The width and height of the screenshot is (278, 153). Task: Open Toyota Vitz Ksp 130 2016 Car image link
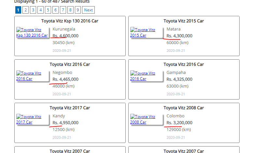(x=32, y=32)
